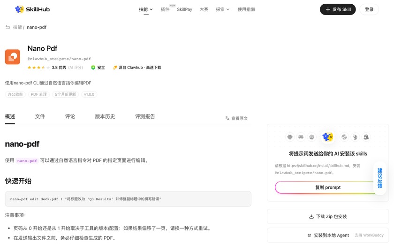Image resolution: width=394 pixels, height=244 pixels.
Task: Click the 登录 button
Action: [369, 9]
